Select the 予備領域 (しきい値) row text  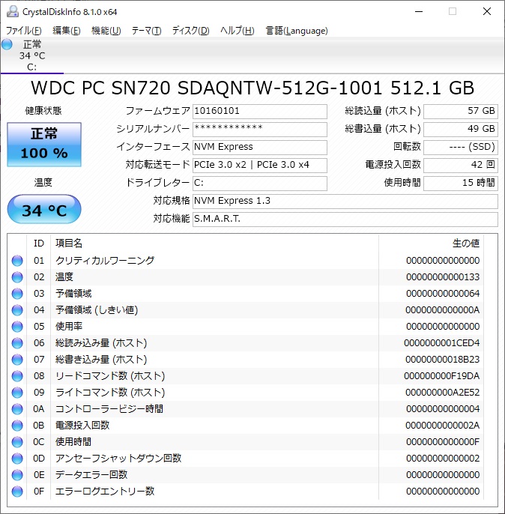coord(97,310)
